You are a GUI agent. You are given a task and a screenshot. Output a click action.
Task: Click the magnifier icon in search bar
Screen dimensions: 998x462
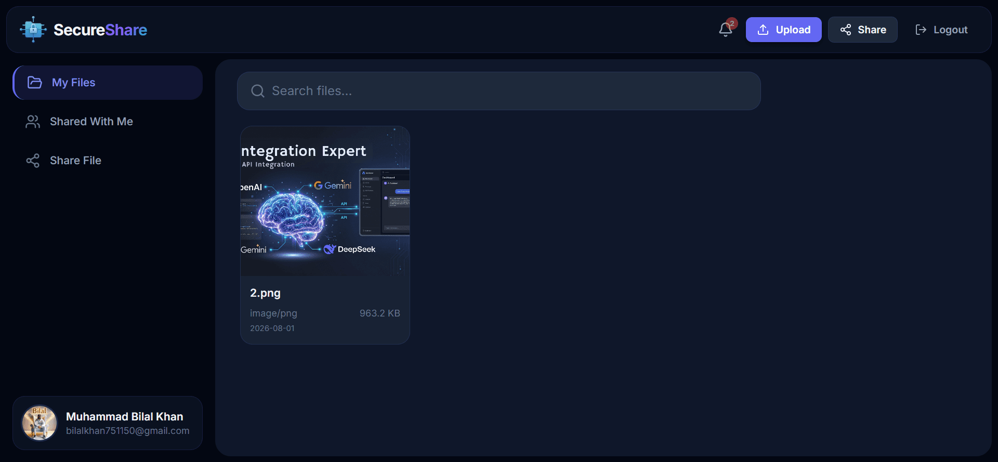(x=258, y=91)
